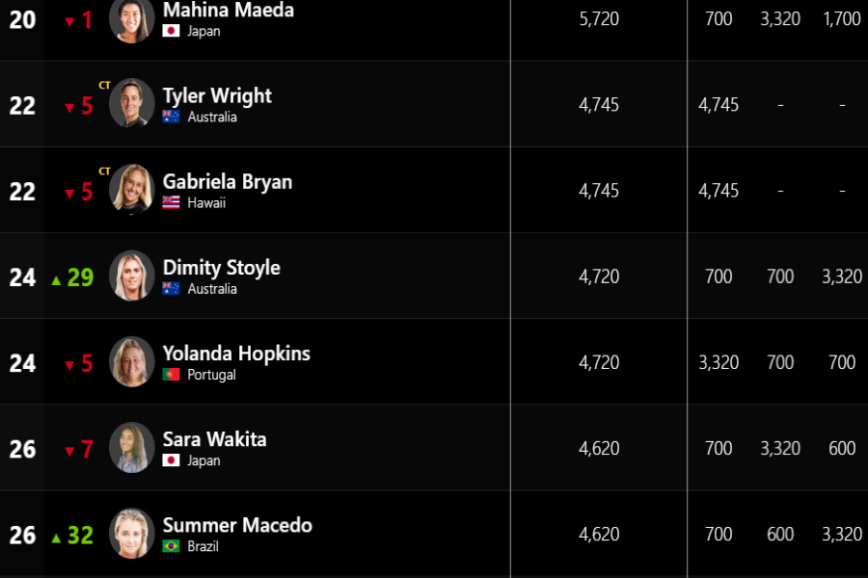
Task: Click the red down arrow beside 7
Action: point(69,452)
